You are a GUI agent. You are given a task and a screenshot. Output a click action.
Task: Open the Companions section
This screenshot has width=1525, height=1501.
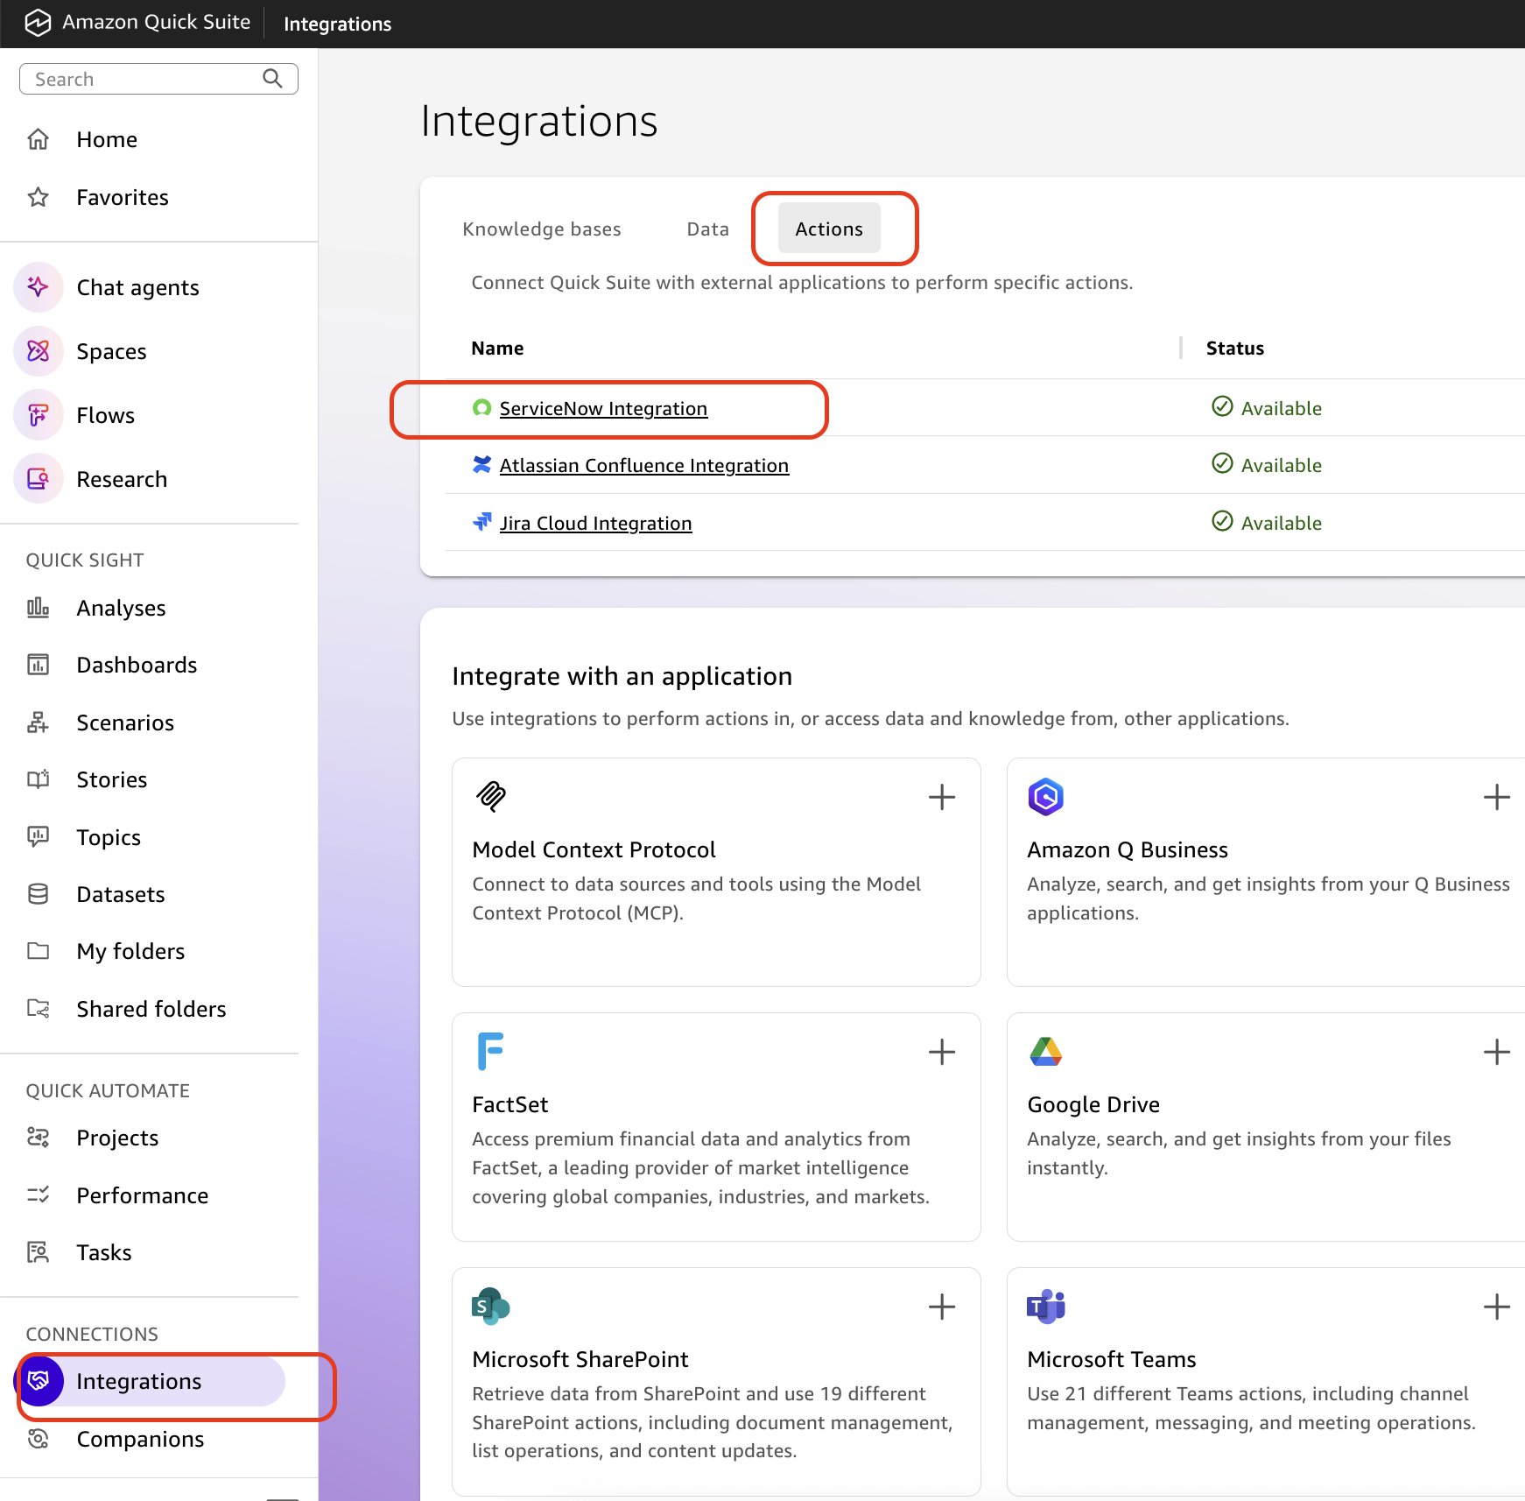pyautogui.click(x=140, y=1439)
